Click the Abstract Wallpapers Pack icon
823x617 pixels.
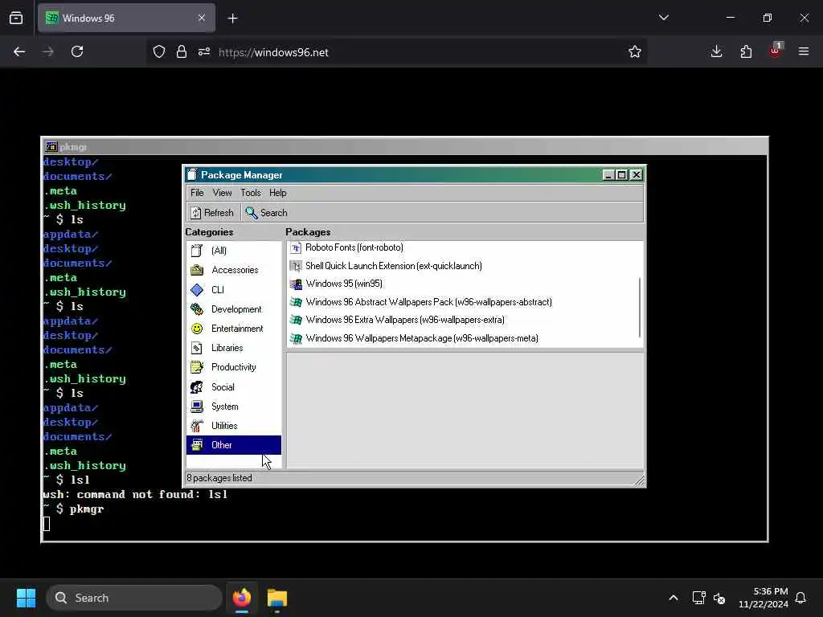coord(296,302)
